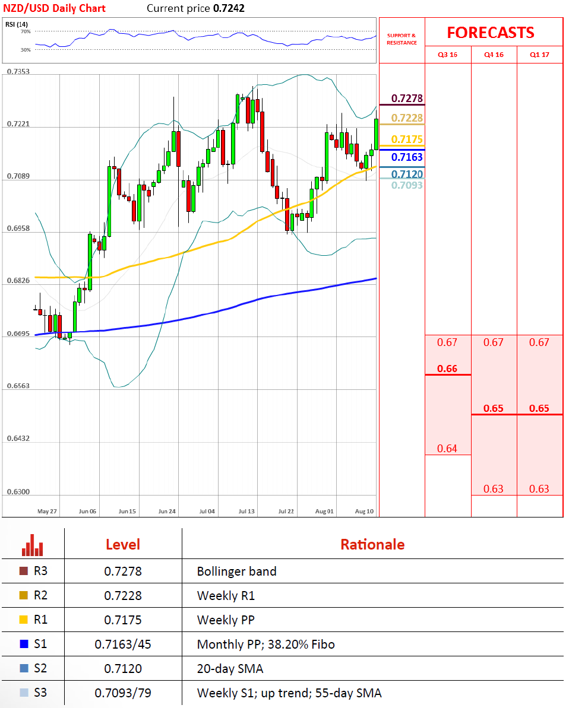569x708 pixels.
Task: Click the R2 row label
Action: 40,596
